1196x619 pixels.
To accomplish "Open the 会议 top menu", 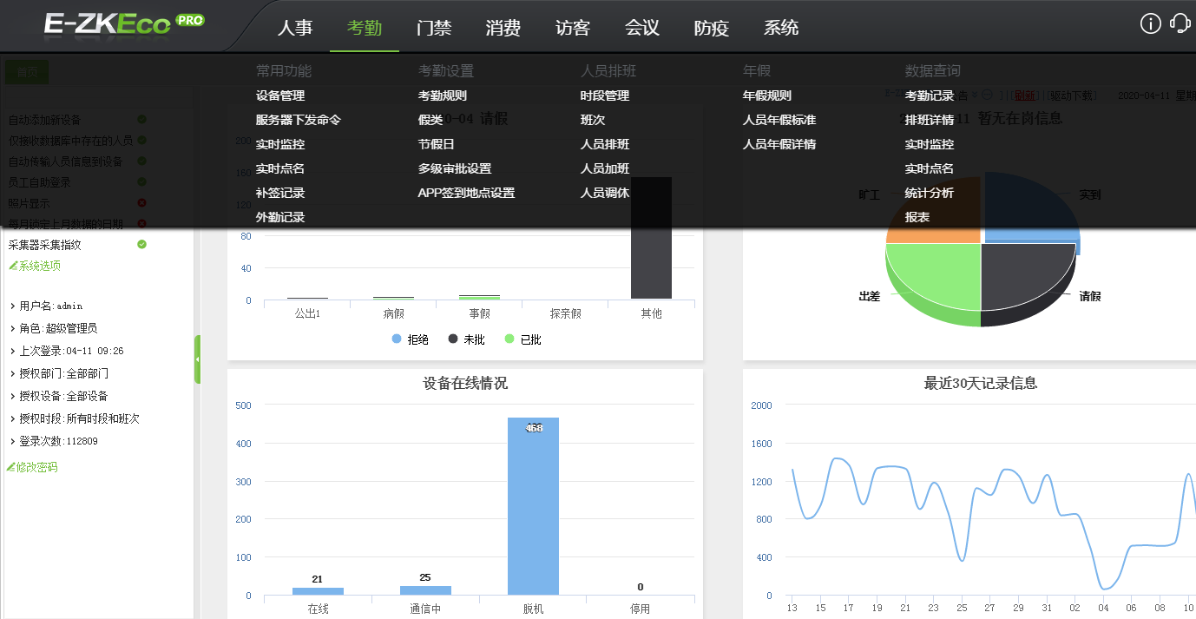I will 642,28.
